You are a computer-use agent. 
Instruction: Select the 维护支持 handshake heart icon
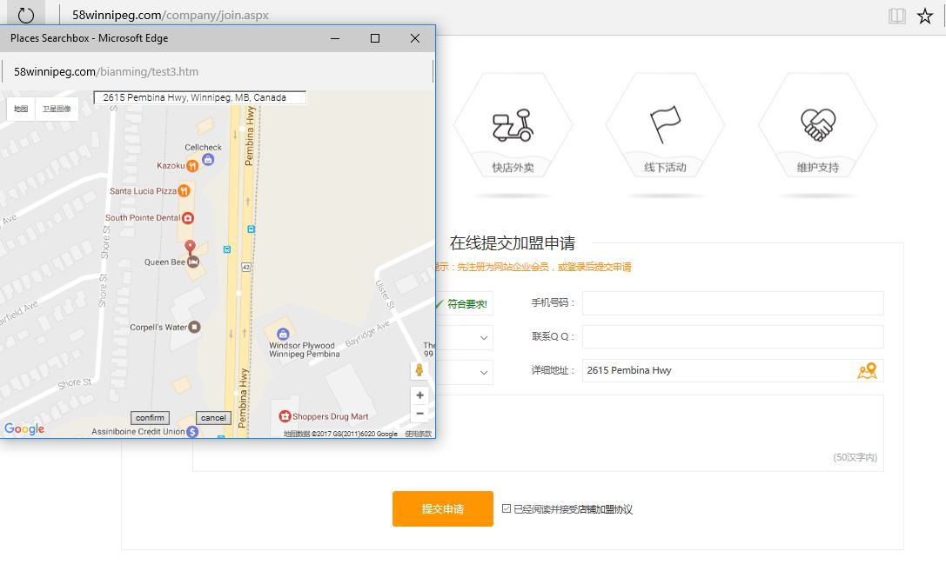click(x=817, y=125)
